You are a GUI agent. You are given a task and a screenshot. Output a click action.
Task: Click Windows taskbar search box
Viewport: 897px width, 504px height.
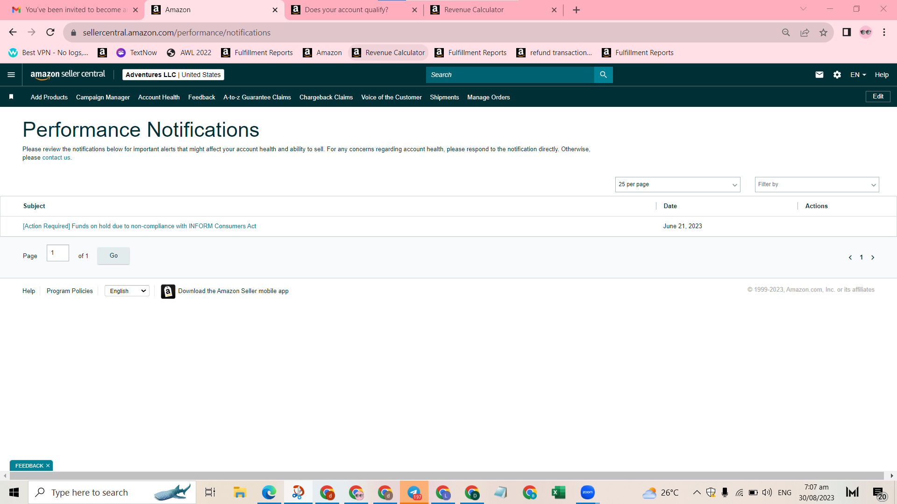[112, 492]
